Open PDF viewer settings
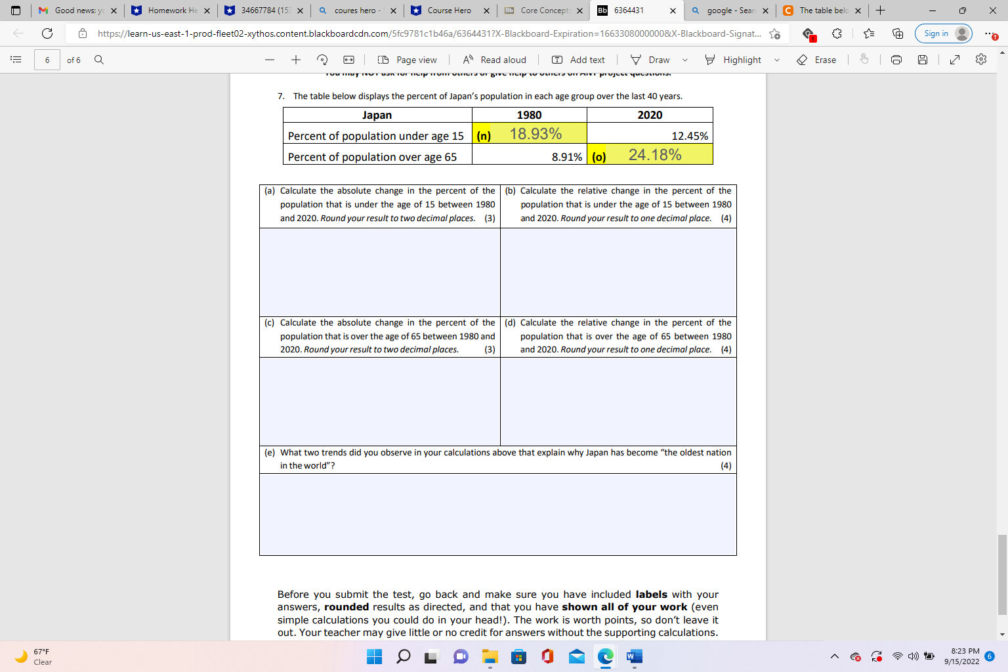 coord(980,60)
